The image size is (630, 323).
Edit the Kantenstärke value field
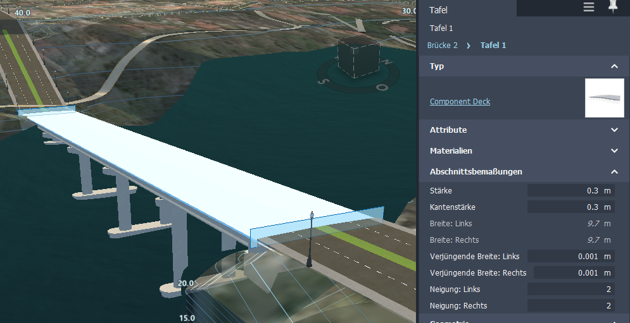(x=570, y=207)
